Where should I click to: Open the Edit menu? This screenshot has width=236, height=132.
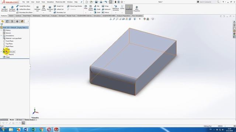coord(28,2)
